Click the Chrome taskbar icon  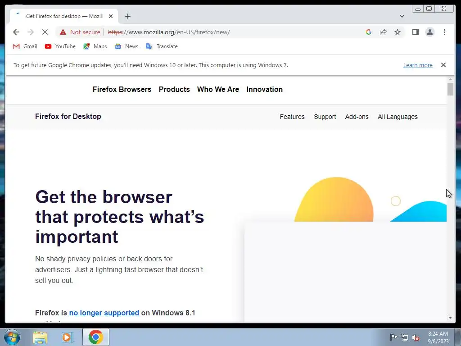[95, 337]
